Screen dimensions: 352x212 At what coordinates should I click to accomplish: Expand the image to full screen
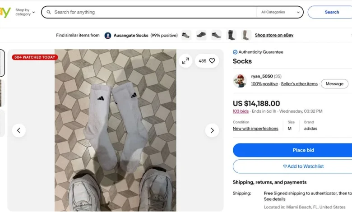pyautogui.click(x=185, y=61)
